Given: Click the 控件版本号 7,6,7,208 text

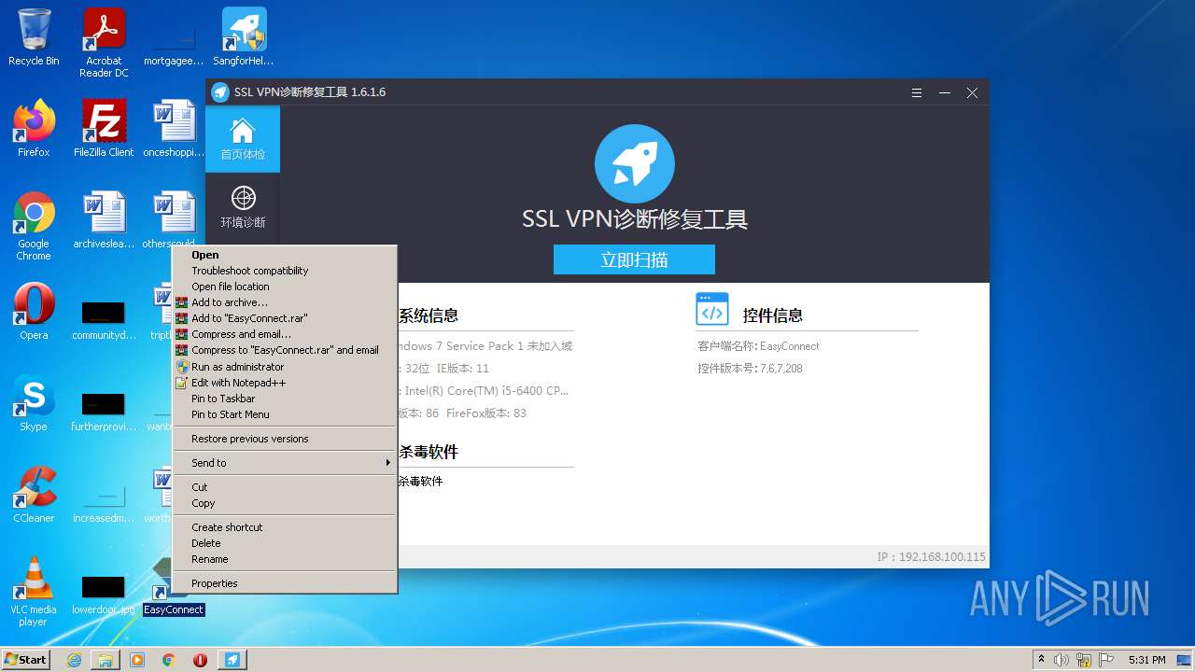Looking at the screenshot, I should 750,368.
